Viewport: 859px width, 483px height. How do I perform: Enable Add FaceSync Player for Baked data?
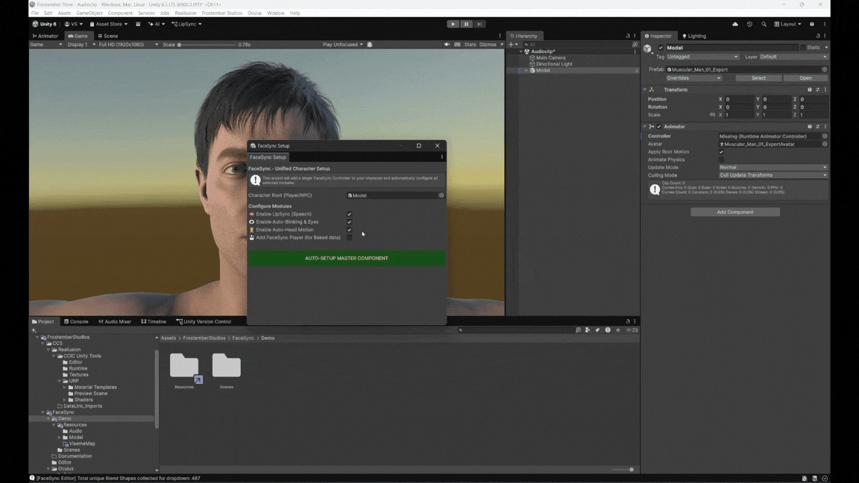pos(350,238)
